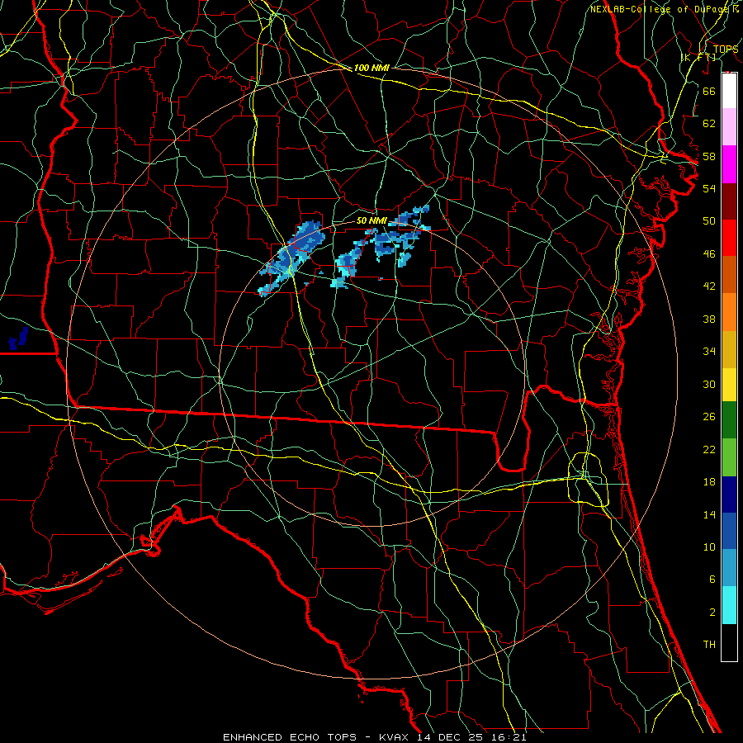The height and width of the screenshot is (743, 743).
Task: Click the white swatch on the tops legend
Action: pos(729,91)
